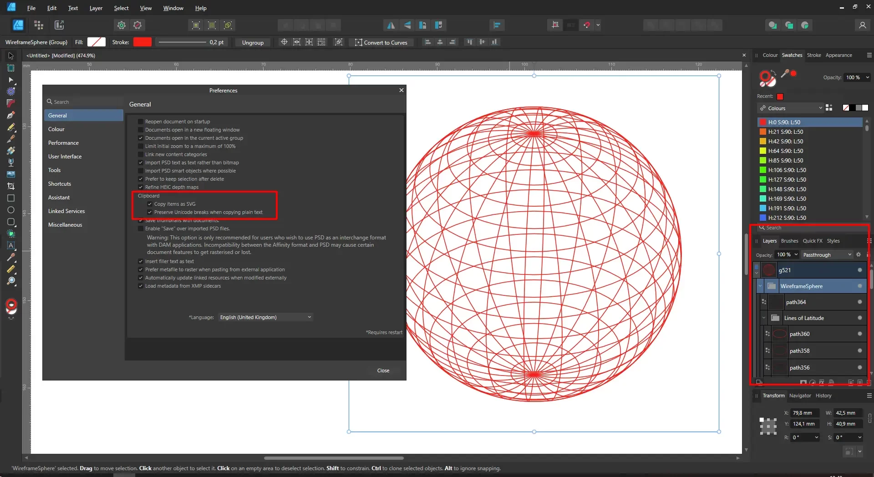Collapse the Lines of Latitude group
The height and width of the screenshot is (477, 874).
click(x=764, y=318)
